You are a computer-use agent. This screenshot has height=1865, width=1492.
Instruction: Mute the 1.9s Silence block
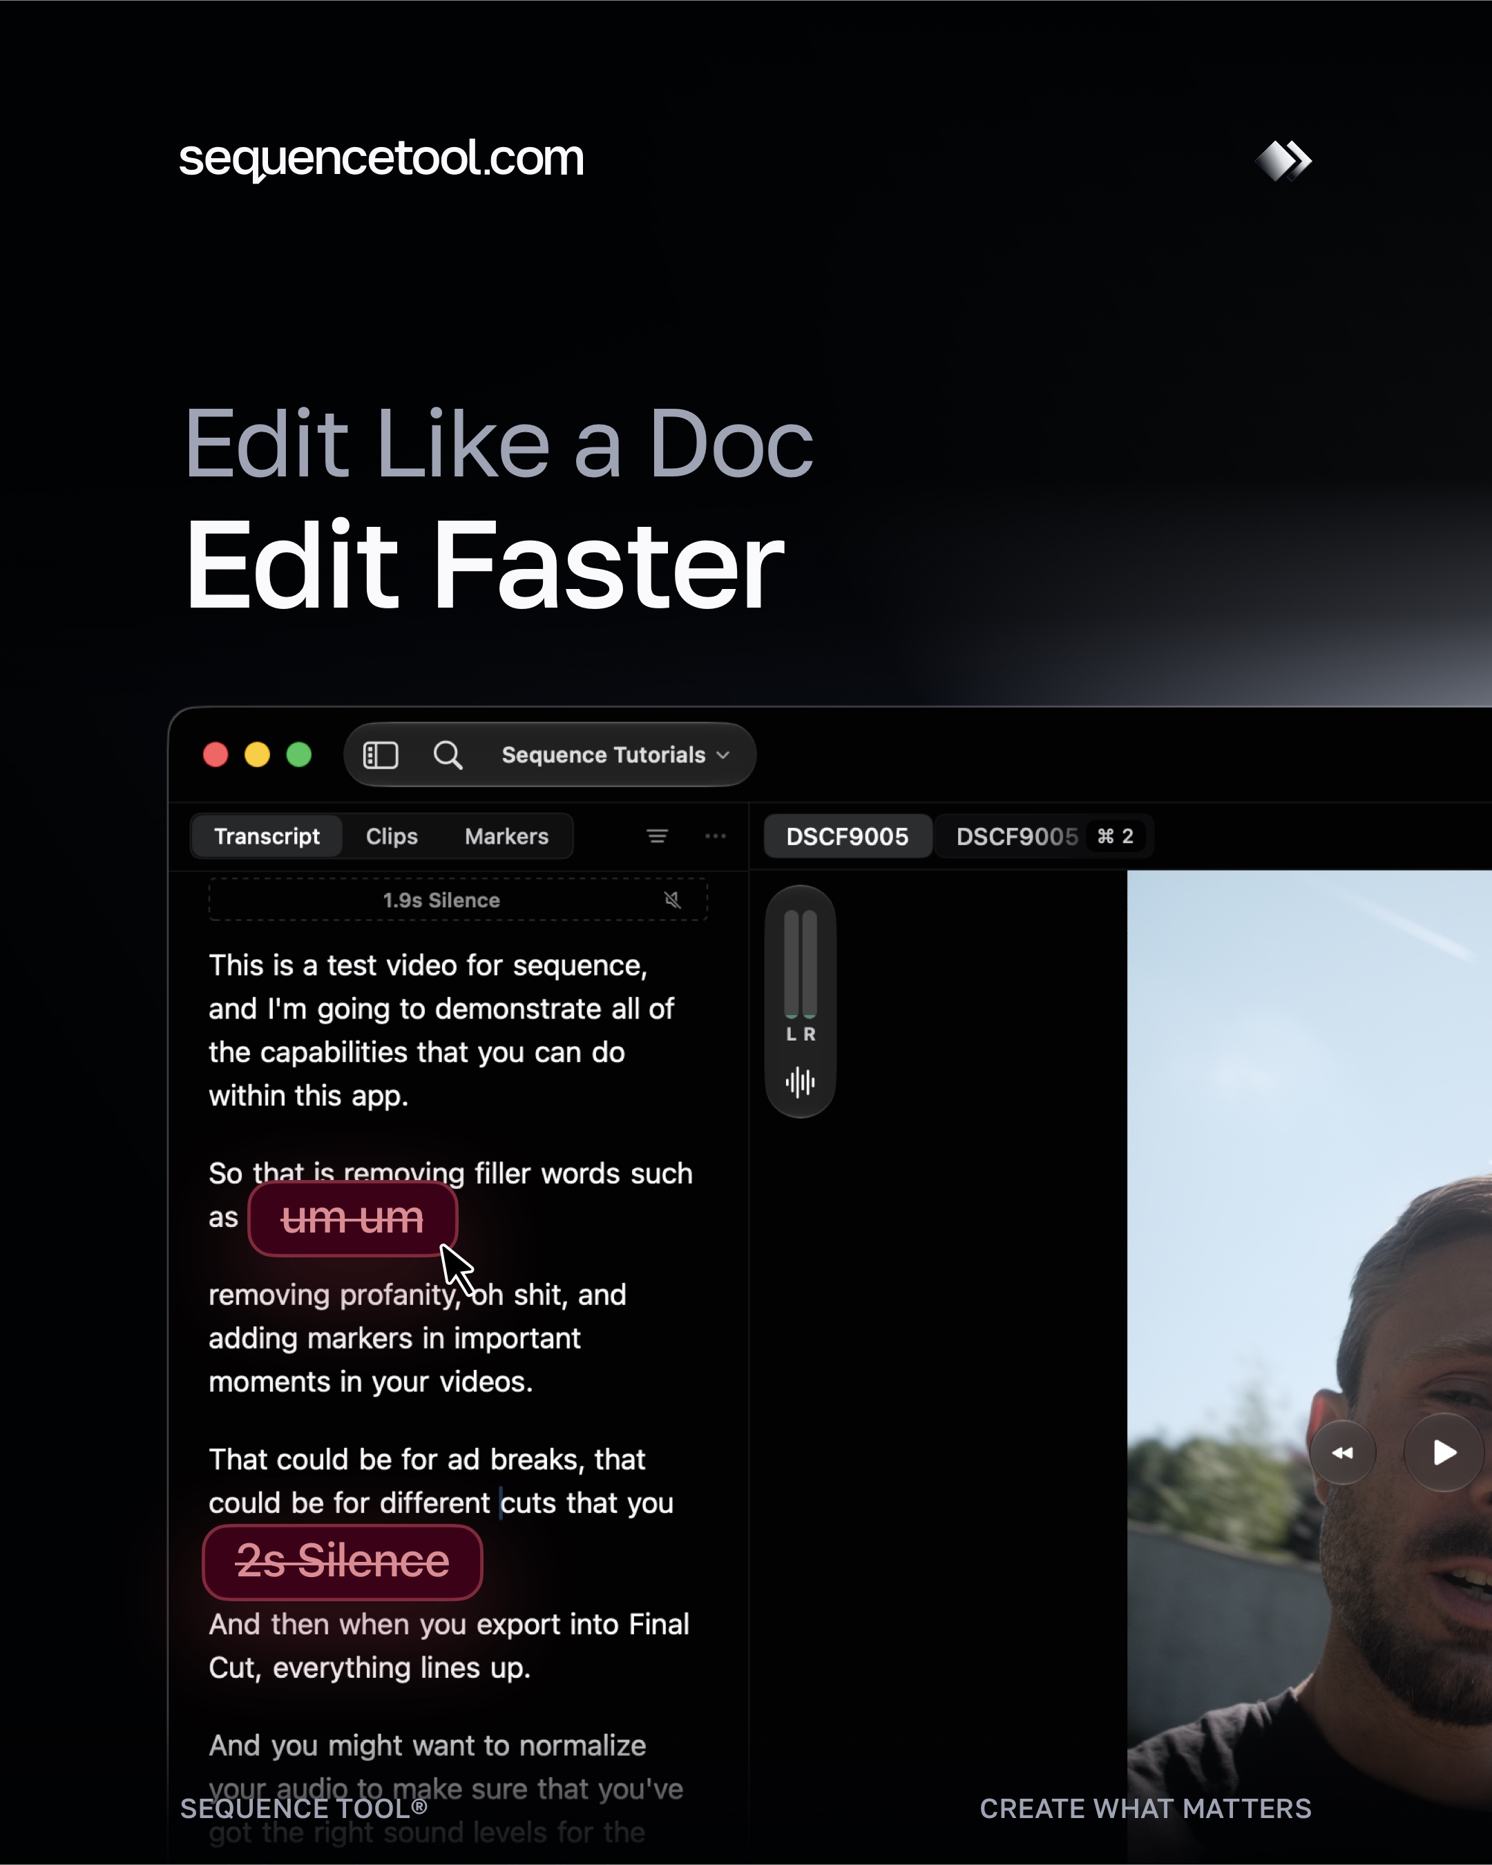(673, 900)
